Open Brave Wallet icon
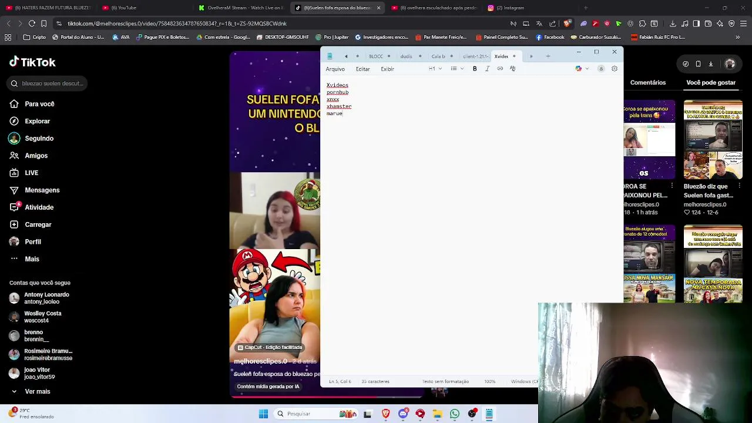This screenshot has height=423, width=752. [708, 23]
